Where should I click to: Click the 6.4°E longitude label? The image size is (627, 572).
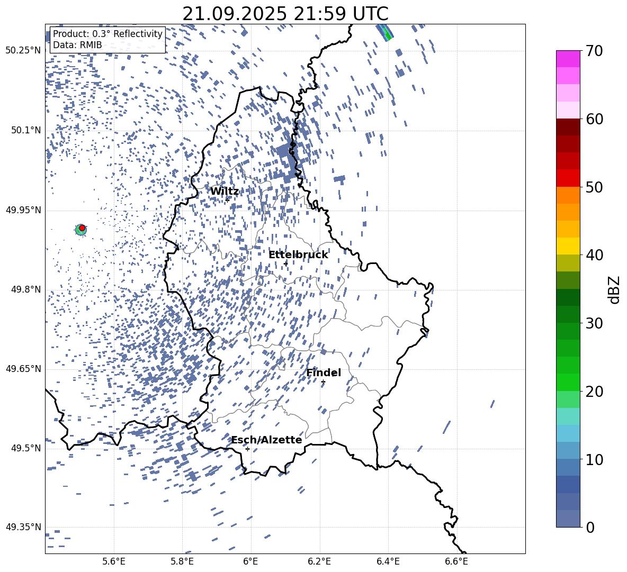[x=388, y=561]
